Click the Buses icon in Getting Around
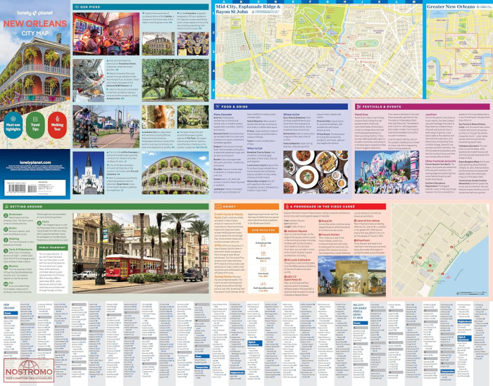 click(6, 229)
